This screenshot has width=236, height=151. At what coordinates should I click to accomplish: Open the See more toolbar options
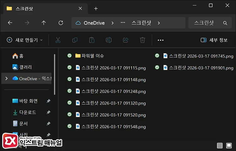(x=160, y=40)
